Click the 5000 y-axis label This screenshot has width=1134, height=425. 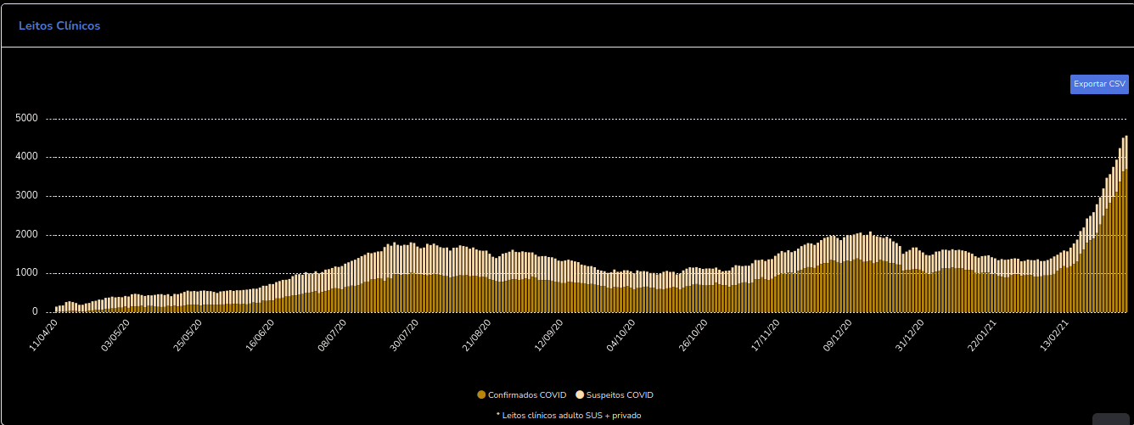(27, 119)
